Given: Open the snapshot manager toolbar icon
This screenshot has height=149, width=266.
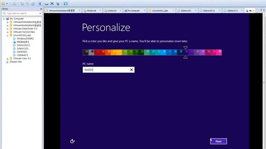Looking at the screenshot, I should coord(33,4).
